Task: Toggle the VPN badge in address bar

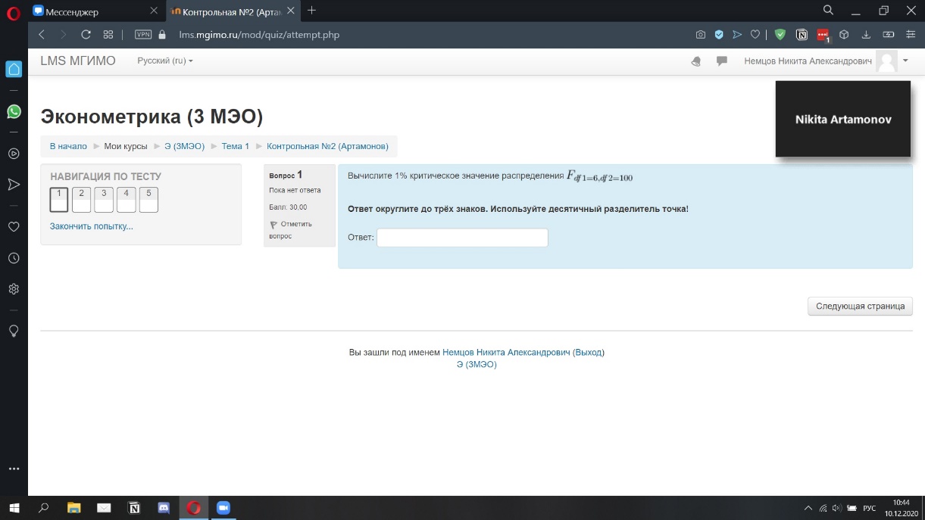Action: coord(143,34)
